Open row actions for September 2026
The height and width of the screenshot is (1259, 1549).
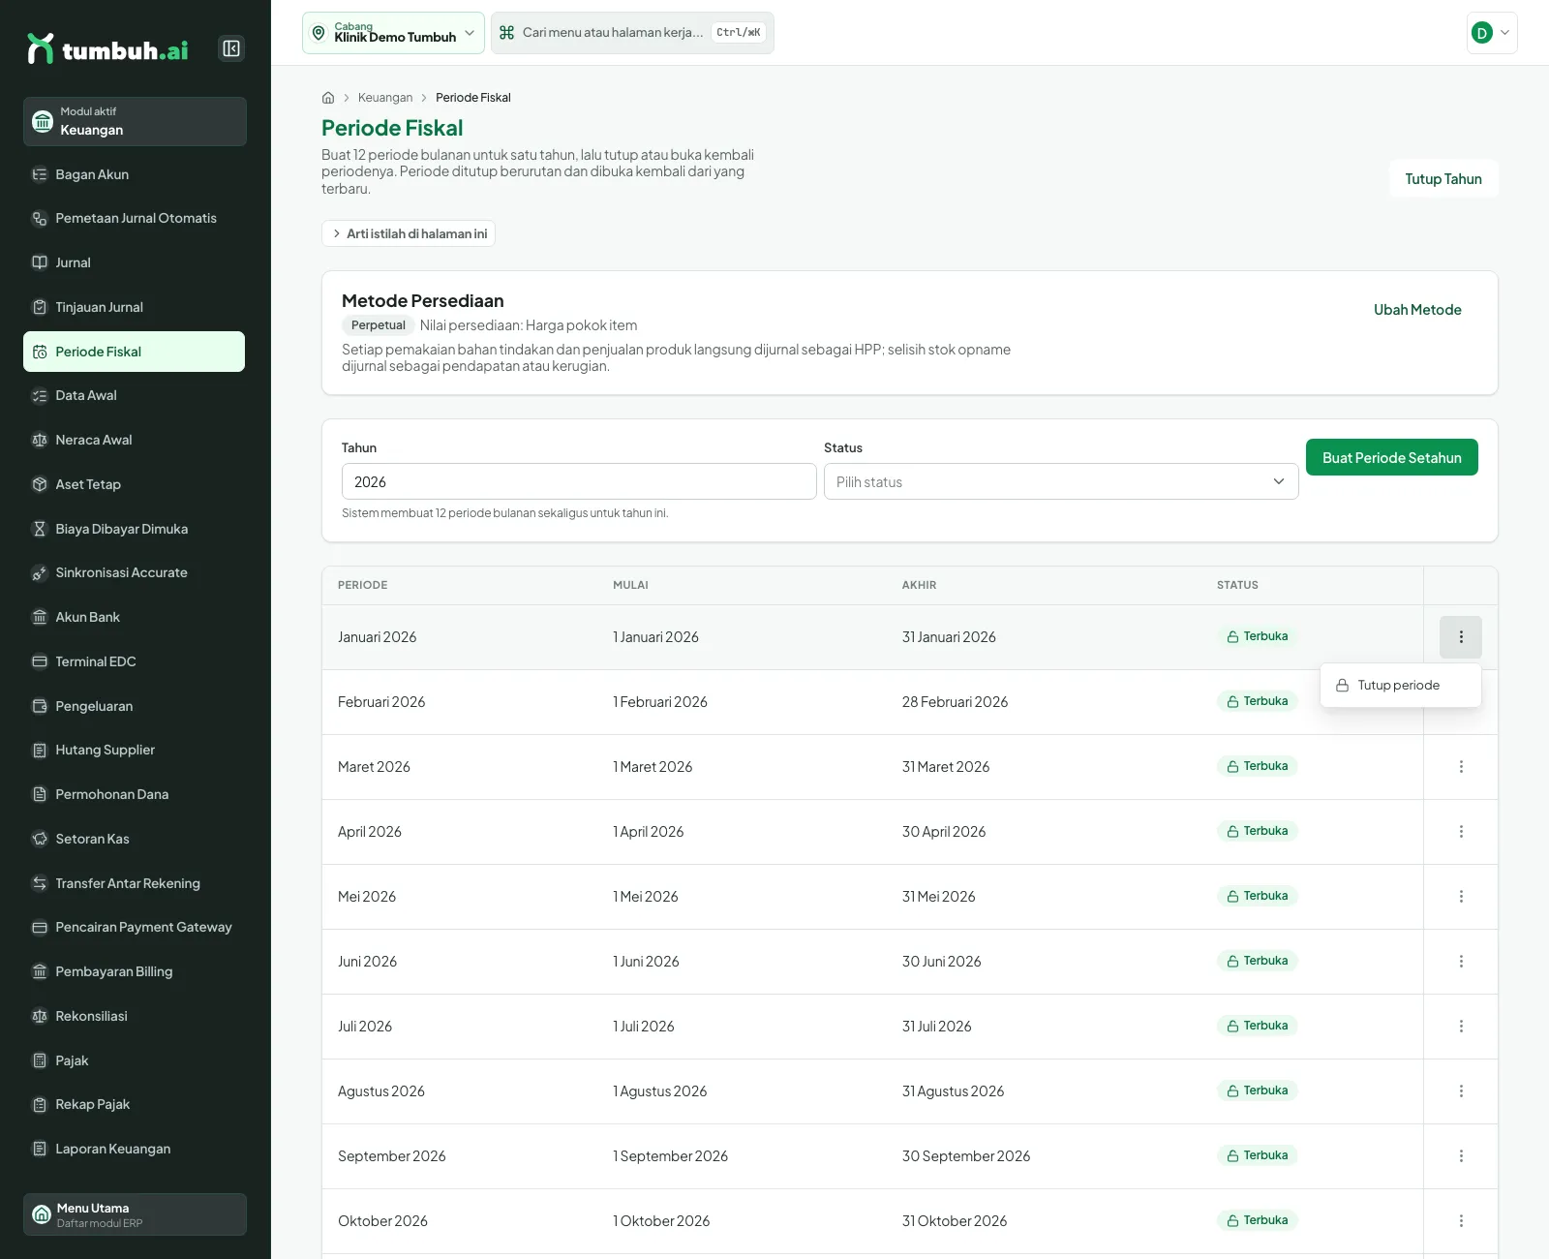coord(1461,1156)
